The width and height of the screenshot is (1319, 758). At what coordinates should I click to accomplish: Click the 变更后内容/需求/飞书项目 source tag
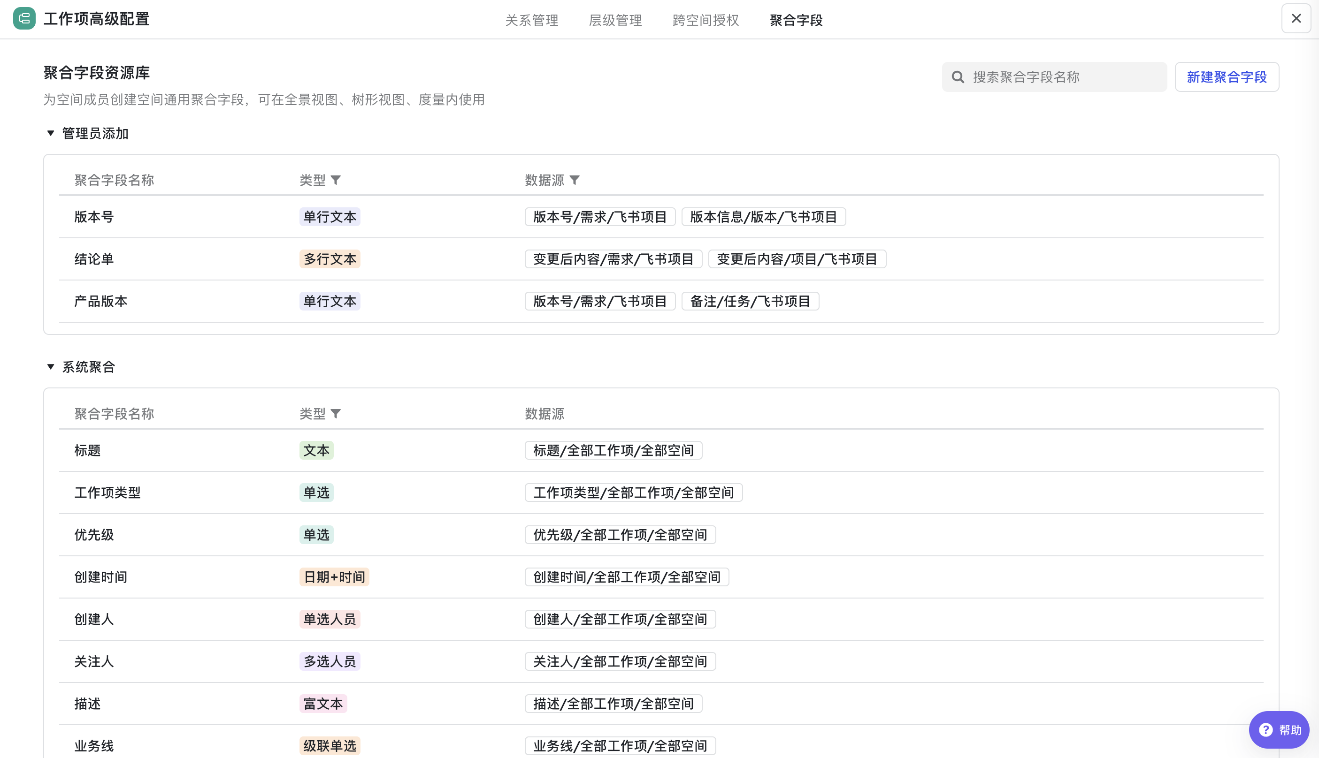tap(613, 259)
